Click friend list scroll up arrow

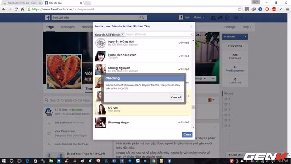[193, 41]
